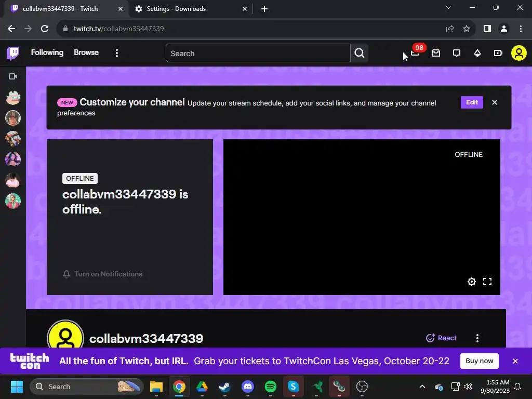532x399 pixels.
Task: Select the collabvm33447339 - Twitch tab
Action: point(64,9)
